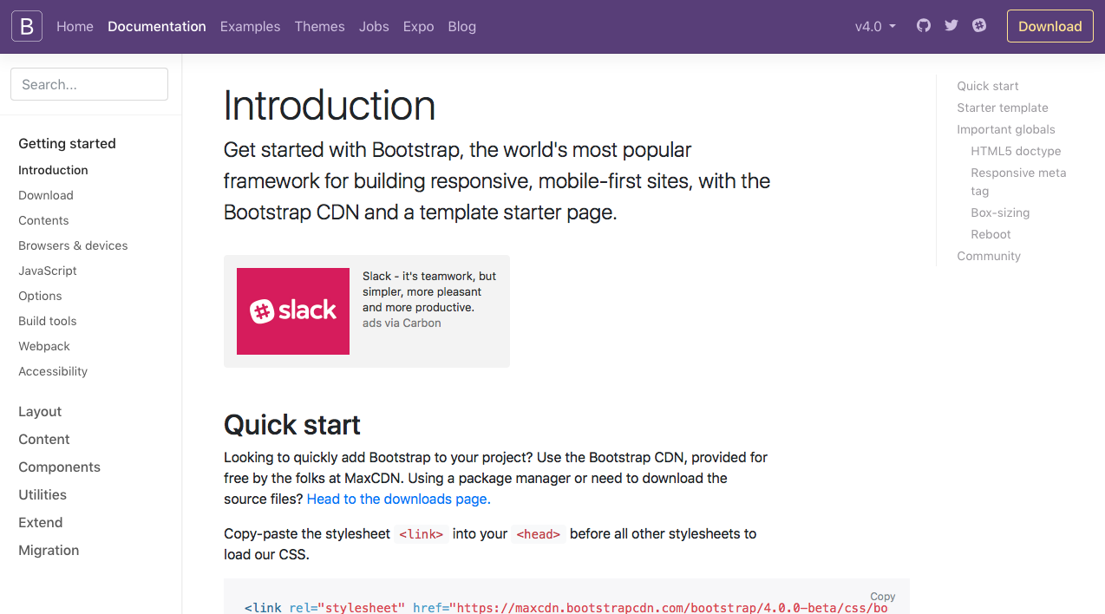This screenshot has width=1105, height=614.
Task: Open the v4.0 version dropdown
Action: pos(874,26)
